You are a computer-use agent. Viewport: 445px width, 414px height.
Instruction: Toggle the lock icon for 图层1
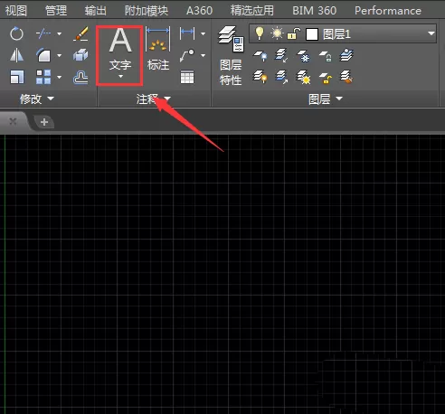point(294,33)
